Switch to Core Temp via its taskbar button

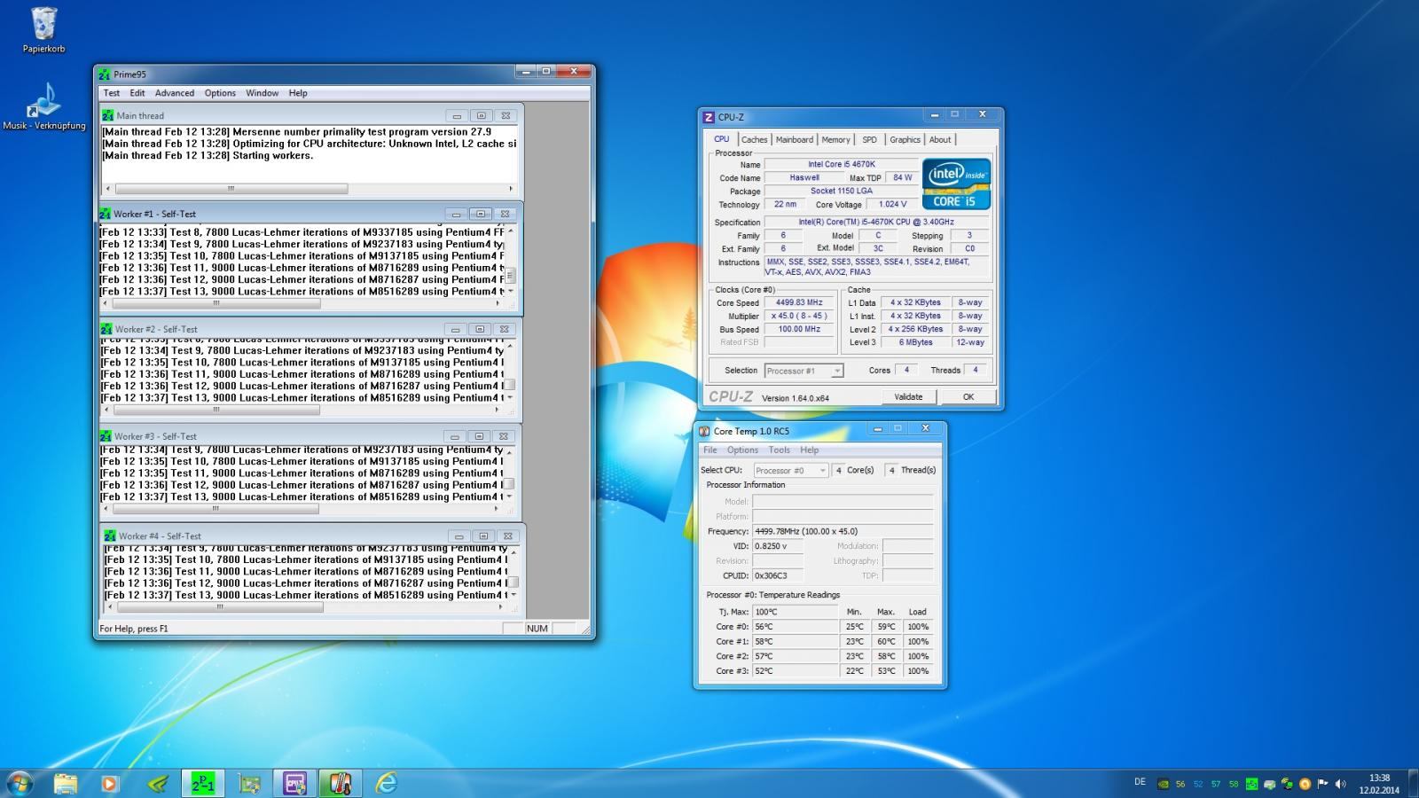pos(341,783)
